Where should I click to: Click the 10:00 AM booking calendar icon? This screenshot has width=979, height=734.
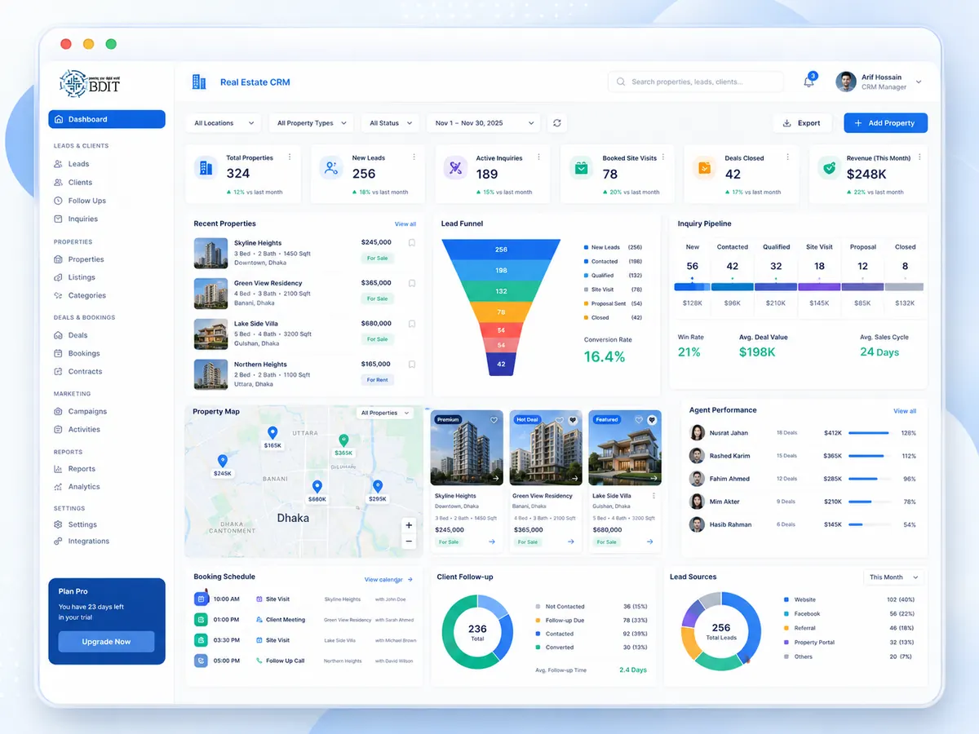(x=201, y=599)
